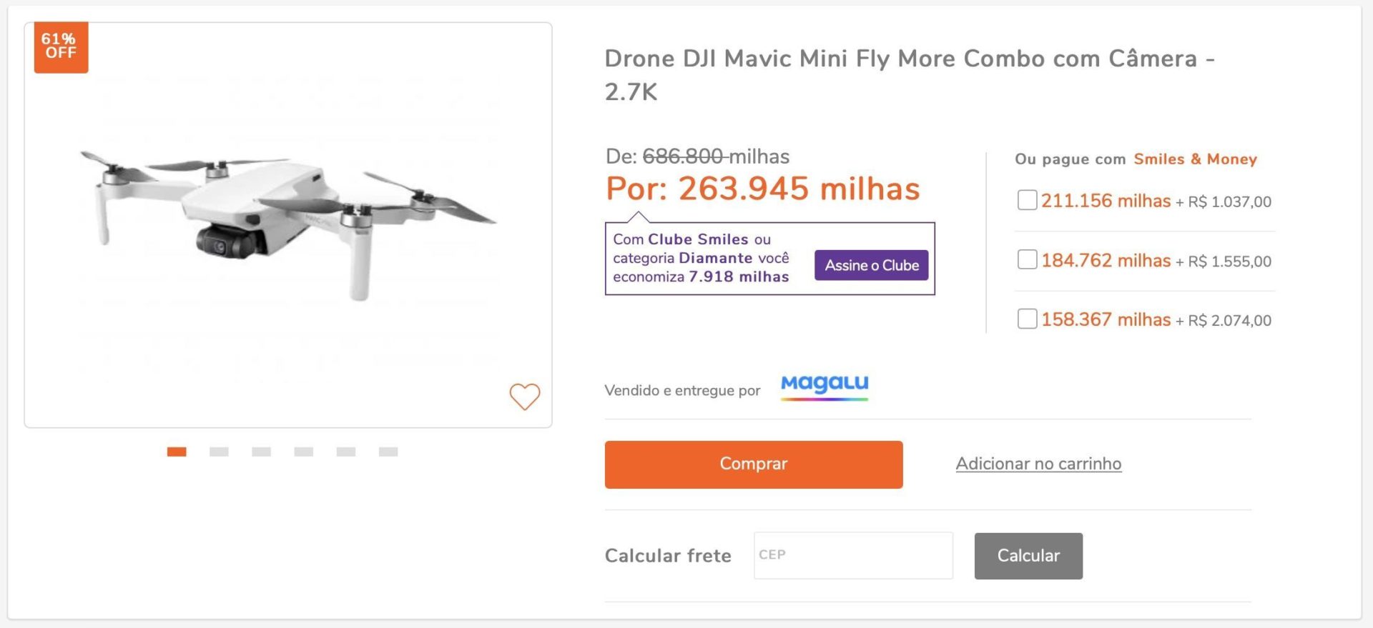Add drone to favorites with heart icon

(x=524, y=397)
